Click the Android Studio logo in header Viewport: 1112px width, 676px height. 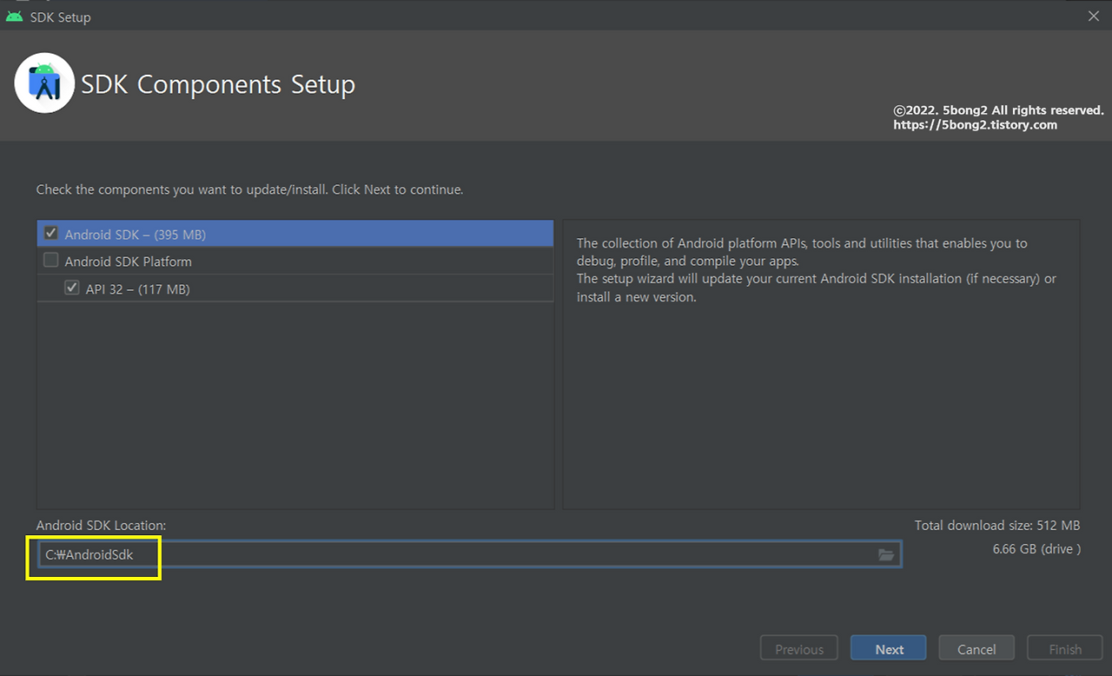(x=44, y=83)
